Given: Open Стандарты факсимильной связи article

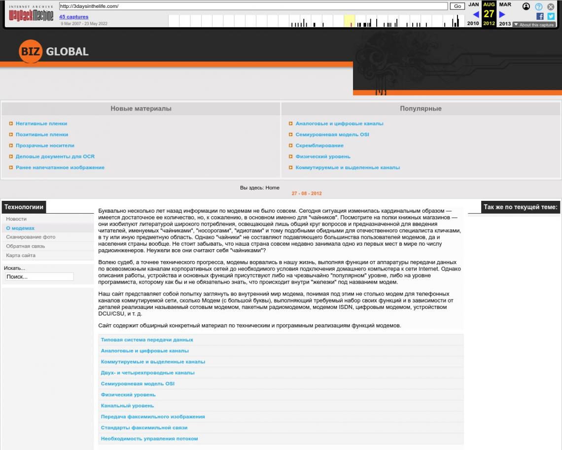Looking at the screenshot, I should [x=144, y=428].
